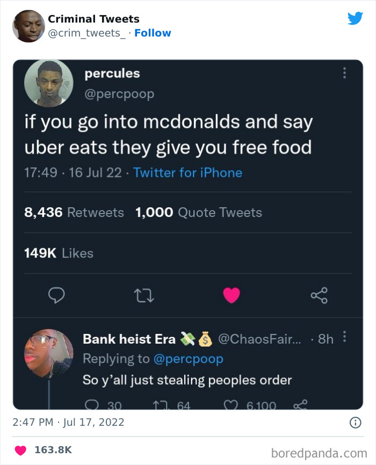Open the three-dot menu on the reply
Screen dimensions: 376x465
tap(345, 335)
